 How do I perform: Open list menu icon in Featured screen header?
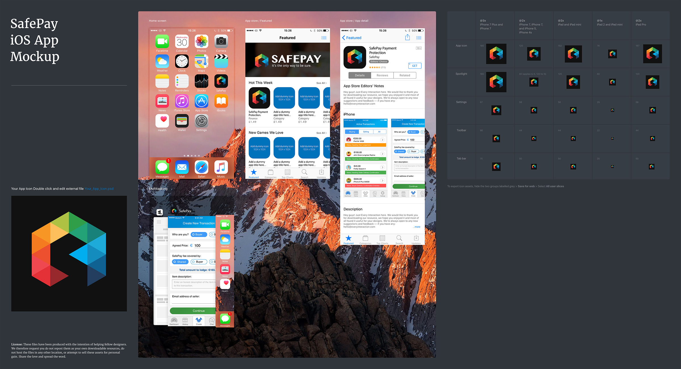[324, 38]
